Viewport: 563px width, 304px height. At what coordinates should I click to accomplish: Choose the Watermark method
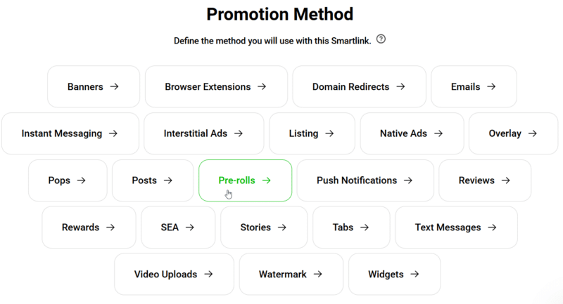pyautogui.click(x=291, y=274)
